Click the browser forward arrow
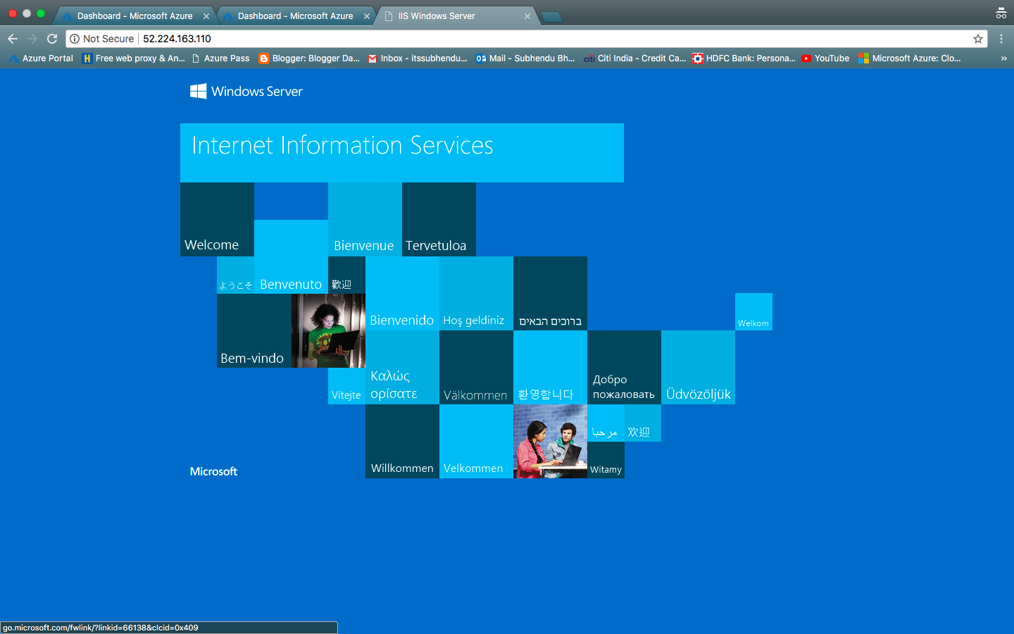Image resolution: width=1014 pixels, height=634 pixels. (32, 39)
